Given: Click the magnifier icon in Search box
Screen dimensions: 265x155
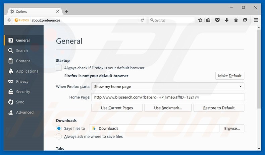Looking at the screenshot, I should pyautogui.click(x=152, y=20).
